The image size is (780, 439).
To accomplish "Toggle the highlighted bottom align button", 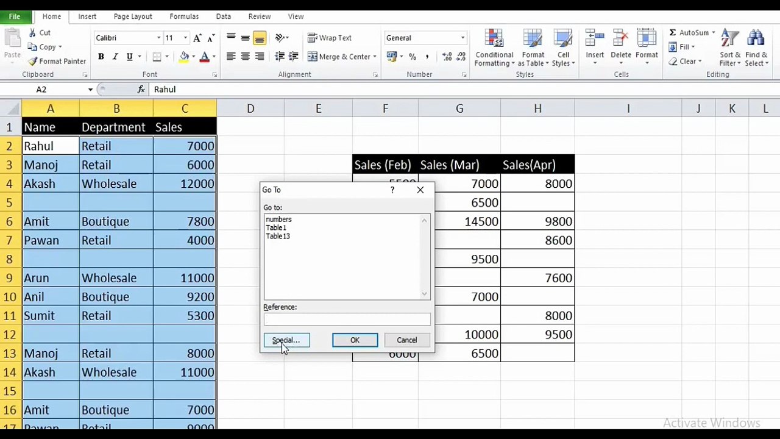I will click(x=260, y=38).
